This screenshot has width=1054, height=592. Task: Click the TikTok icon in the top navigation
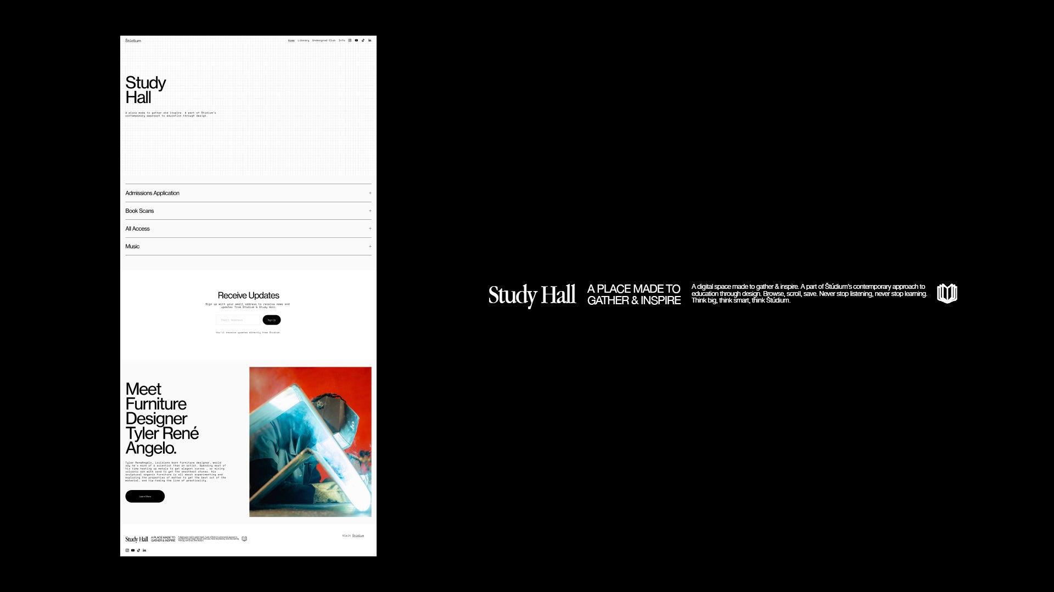(x=363, y=40)
